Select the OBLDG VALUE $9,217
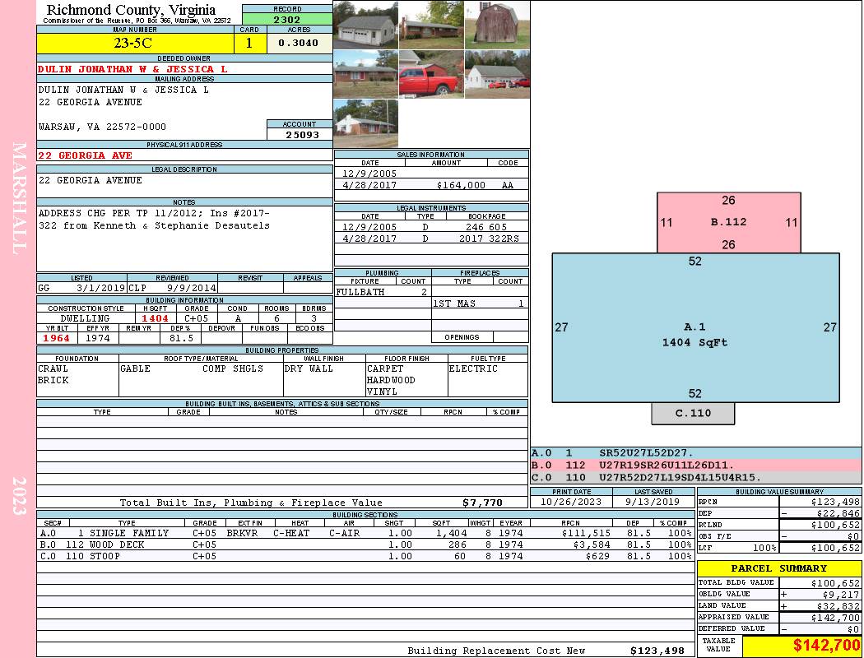The height and width of the screenshot is (658, 864). click(840, 595)
